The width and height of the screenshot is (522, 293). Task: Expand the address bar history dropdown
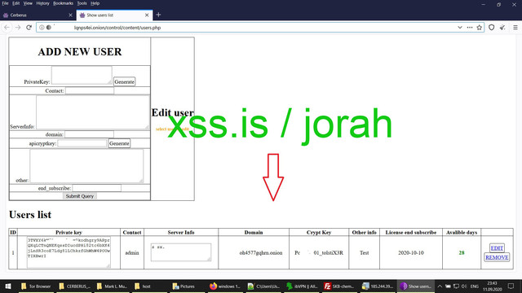click(x=460, y=28)
